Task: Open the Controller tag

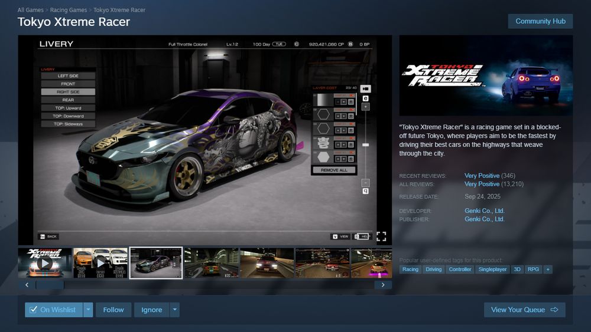Action: click(x=460, y=269)
